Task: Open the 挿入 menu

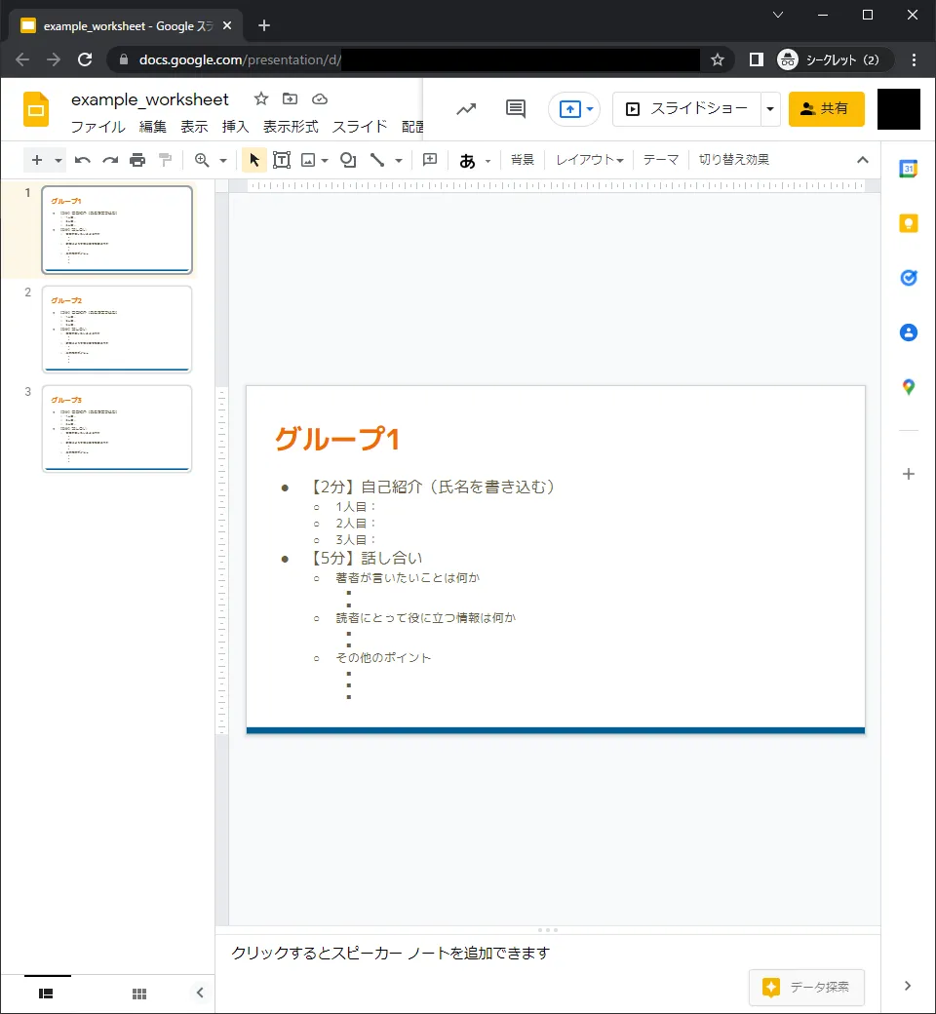Action: 235,127
